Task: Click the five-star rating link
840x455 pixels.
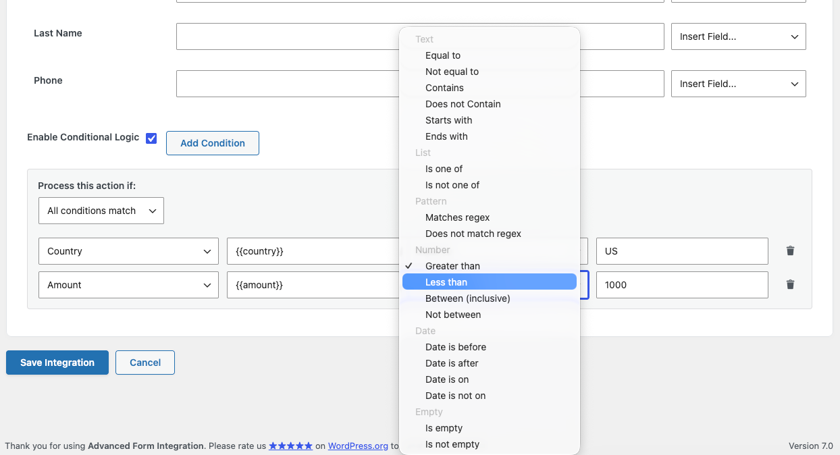Action: pyautogui.click(x=290, y=446)
